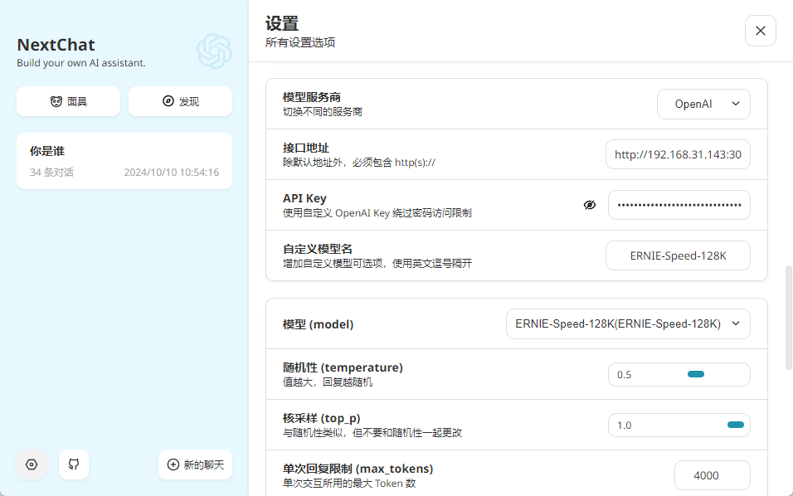Click the 设置 heading text
The width and height of the screenshot is (793, 496).
[x=282, y=23]
